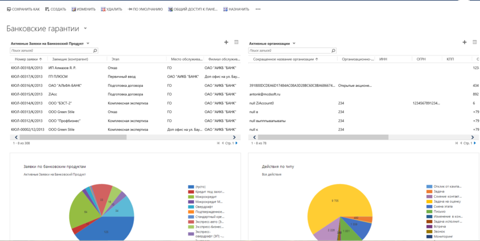Open application КЮЛ-00318/К/2013 record
This screenshot has width=480, height=241.
click(x=27, y=68)
